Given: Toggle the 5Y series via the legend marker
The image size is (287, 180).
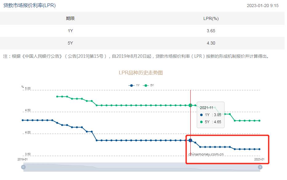Looking at the screenshot, I should pyautogui.click(x=146, y=85).
